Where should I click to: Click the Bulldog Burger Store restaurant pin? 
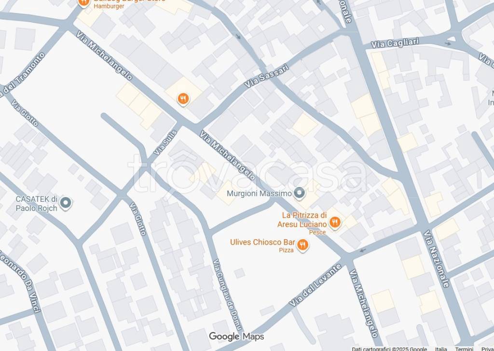(83, 2)
